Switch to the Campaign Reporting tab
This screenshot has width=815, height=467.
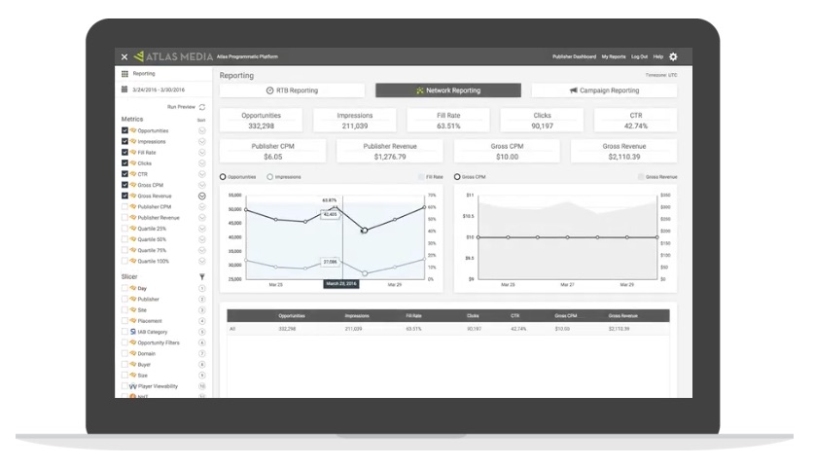604,90
